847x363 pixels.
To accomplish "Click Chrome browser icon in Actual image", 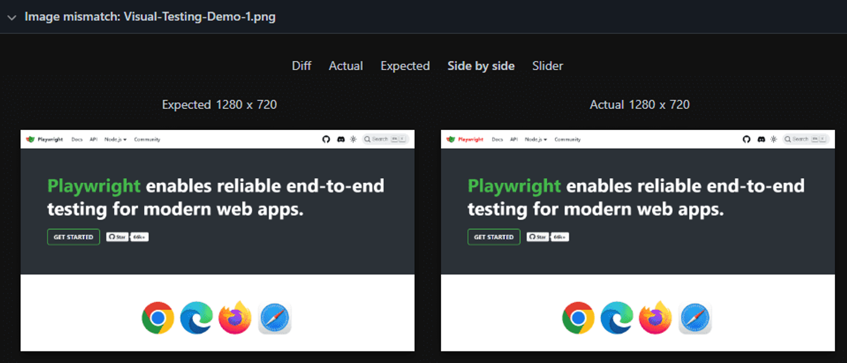I will tap(578, 318).
